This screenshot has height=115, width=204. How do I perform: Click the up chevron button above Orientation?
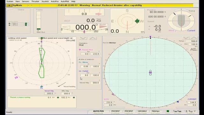click(93, 38)
